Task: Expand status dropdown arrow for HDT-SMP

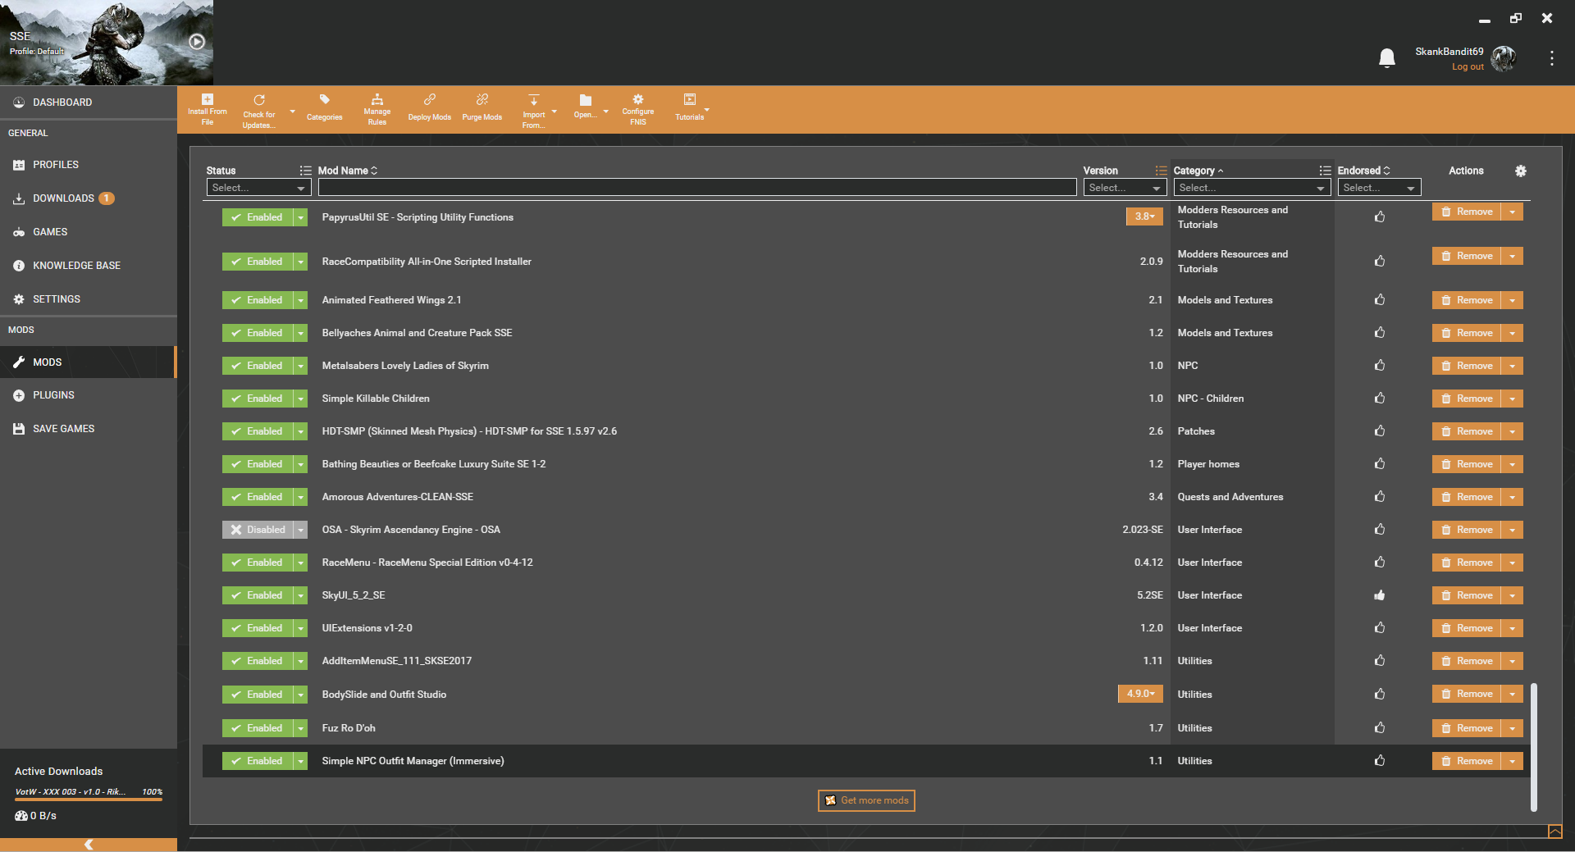Action: (301, 431)
